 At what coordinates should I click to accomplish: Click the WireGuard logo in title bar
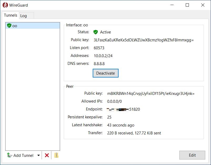(x=5, y=5)
